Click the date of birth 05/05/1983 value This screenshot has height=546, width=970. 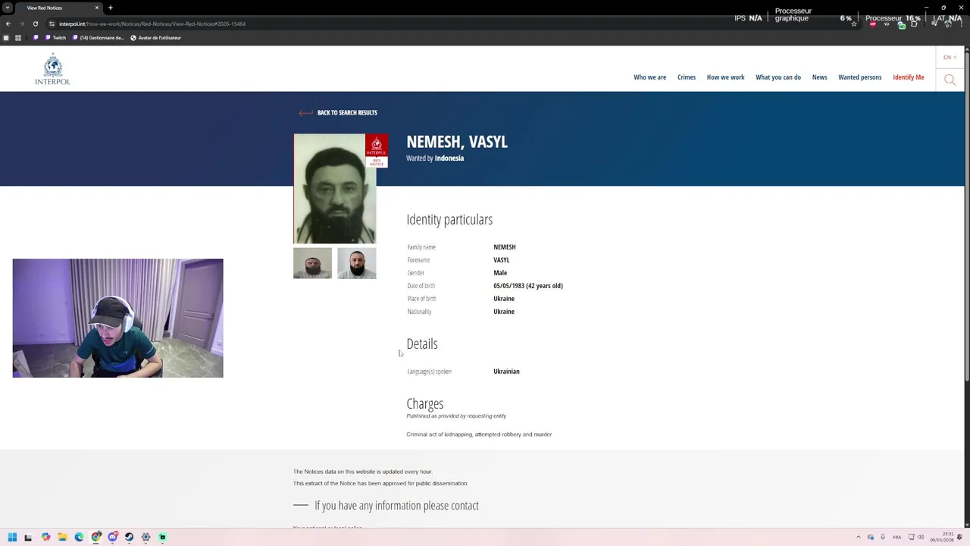pos(528,286)
